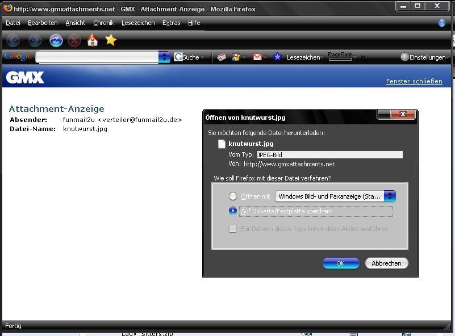Click the 'Fenster schließen' link
This screenshot has width=455, height=336.
coord(414,81)
